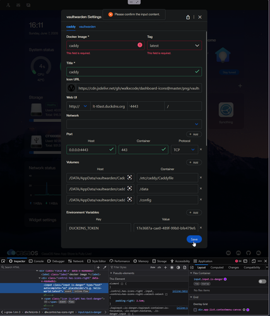Open the Style Editor devtools tab
270x316 pixels.
[x=97, y=261]
